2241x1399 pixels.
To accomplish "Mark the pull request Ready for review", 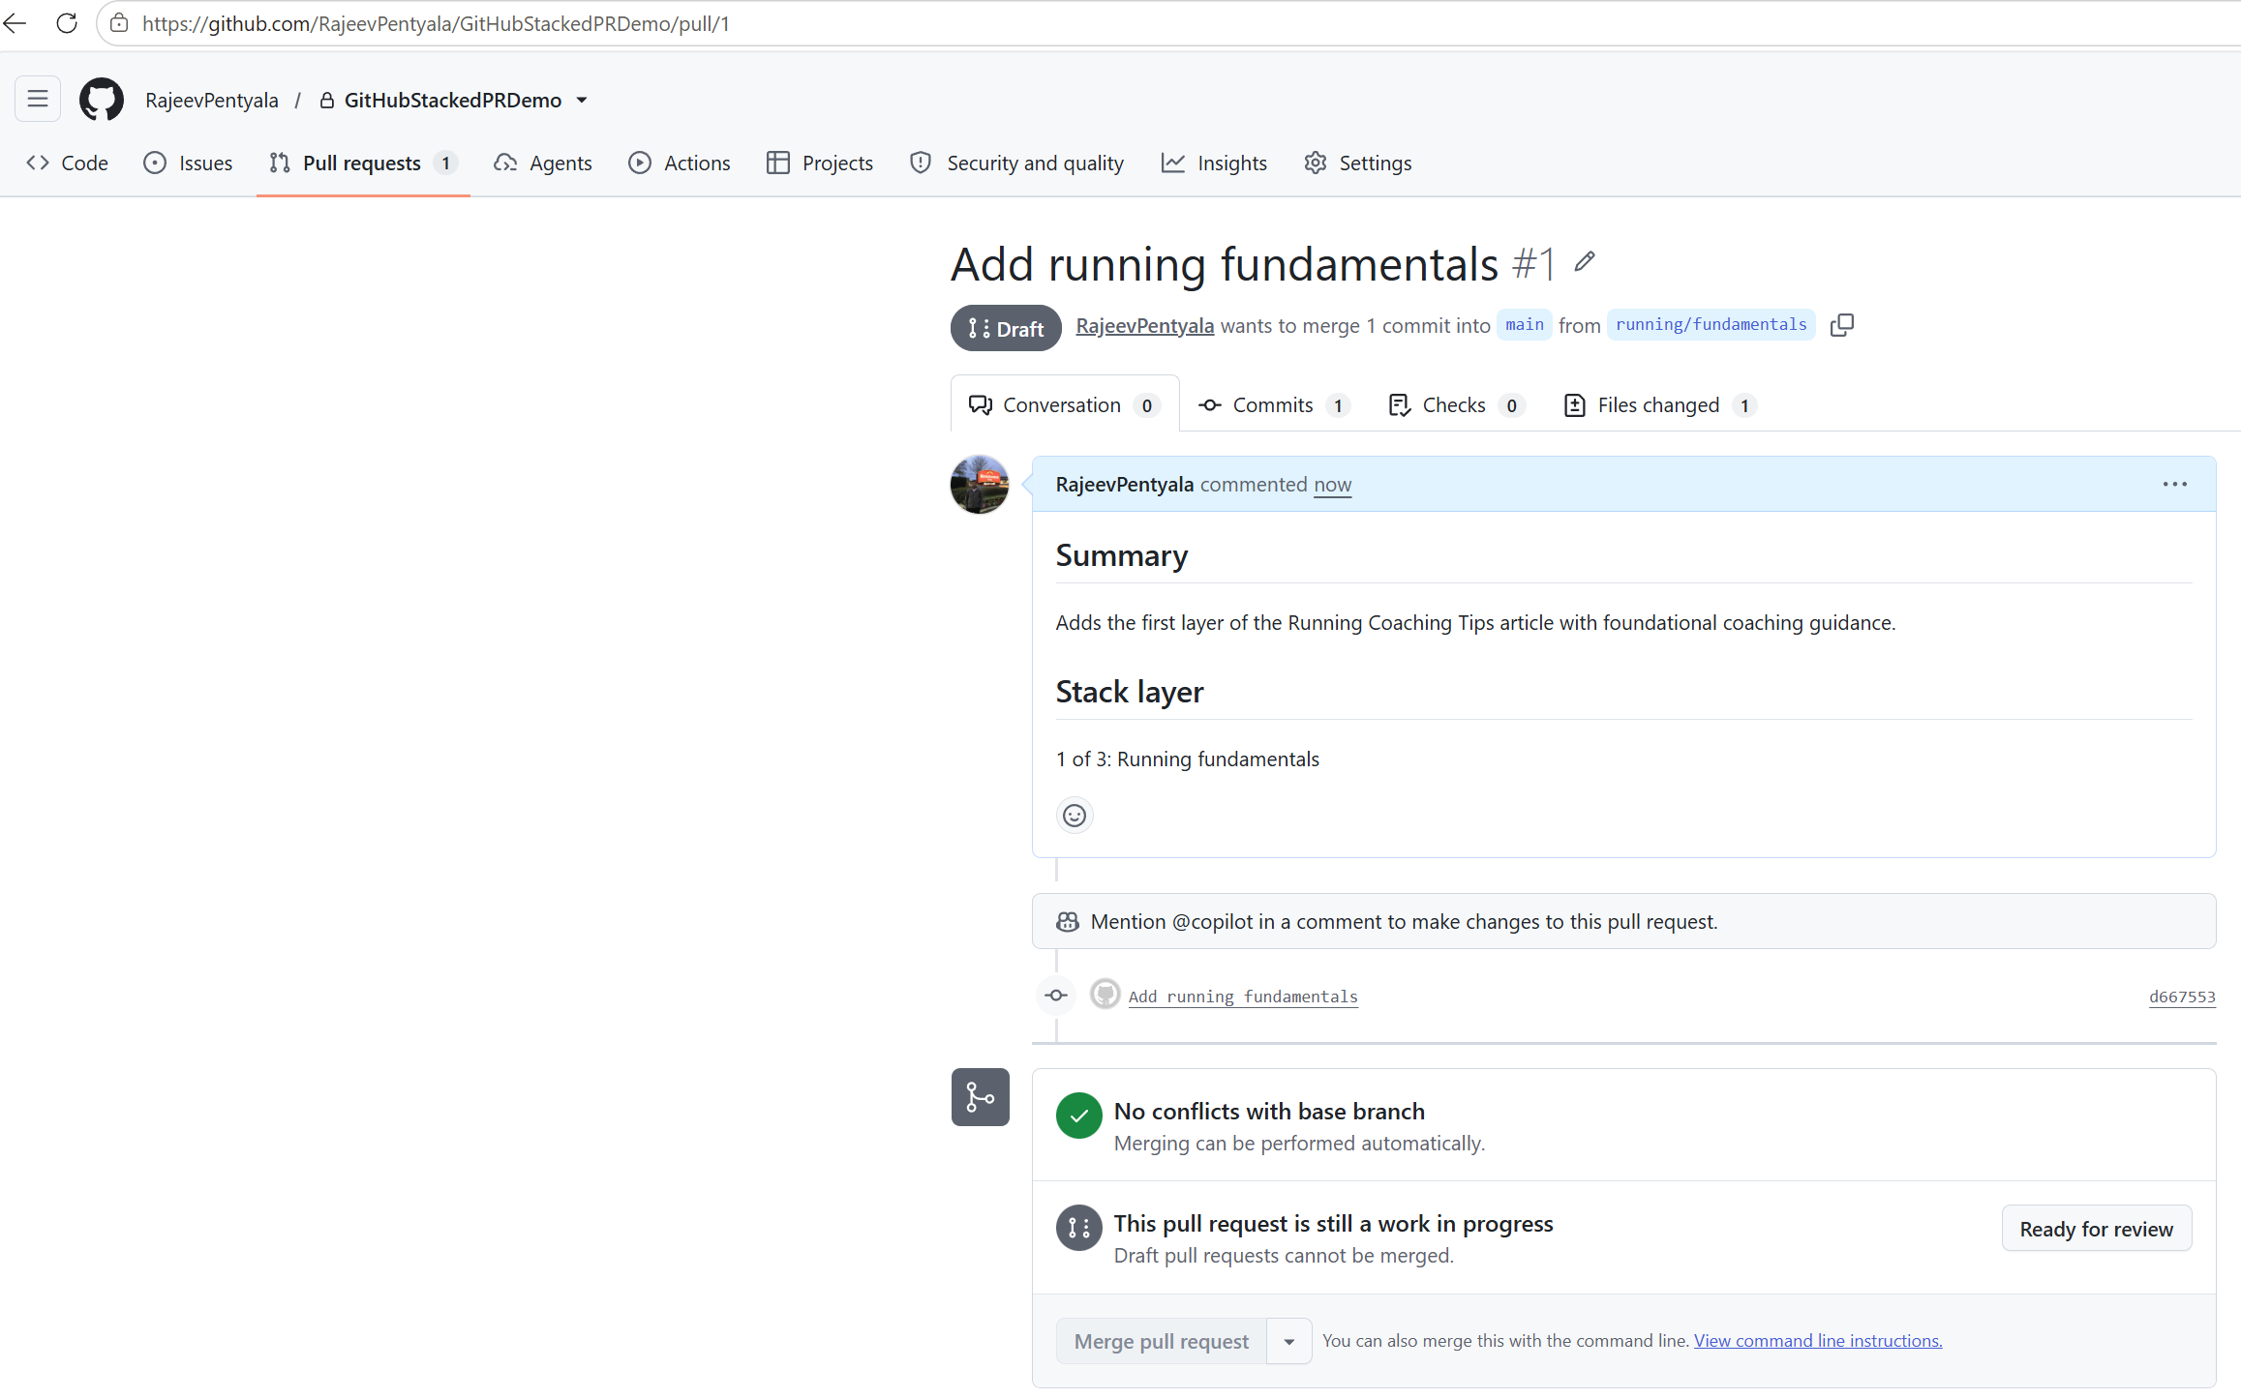I will 2096,1229.
